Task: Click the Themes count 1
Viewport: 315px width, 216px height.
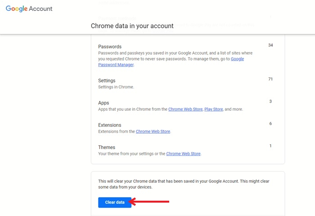Action: (270, 146)
